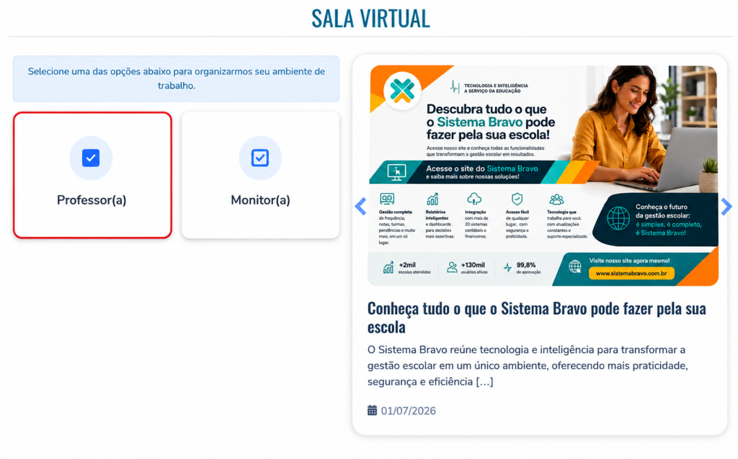Click the date 01/07/2026
Screen dimensions: 738x459
tap(408, 411)
